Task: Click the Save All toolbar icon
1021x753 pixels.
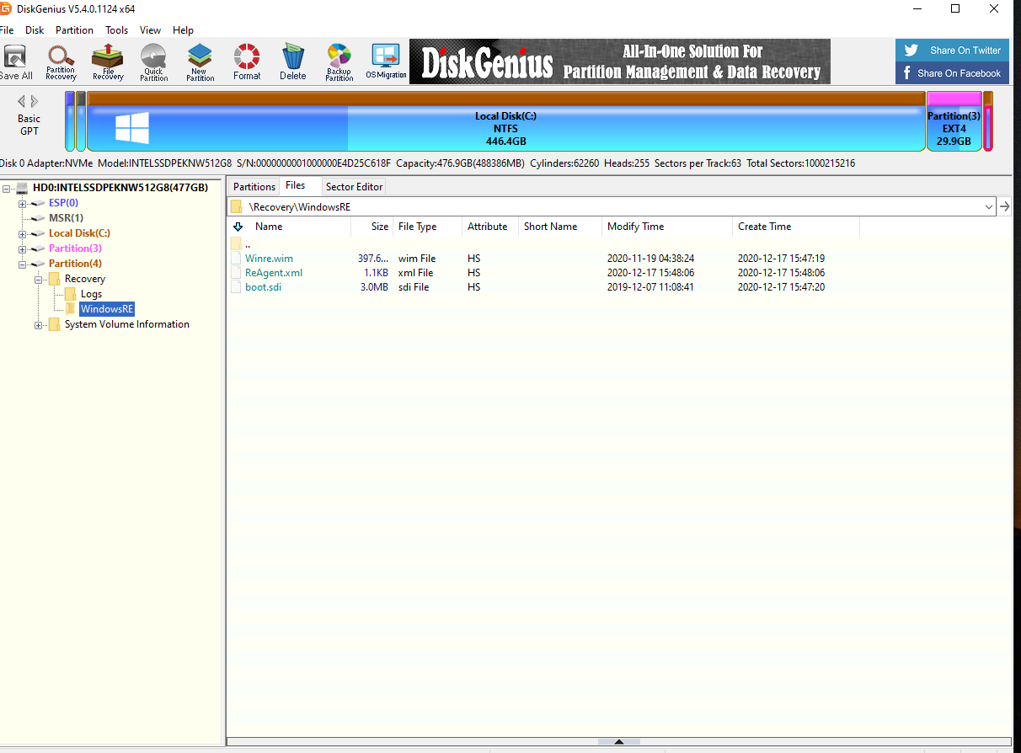Action: pos(15,63)
